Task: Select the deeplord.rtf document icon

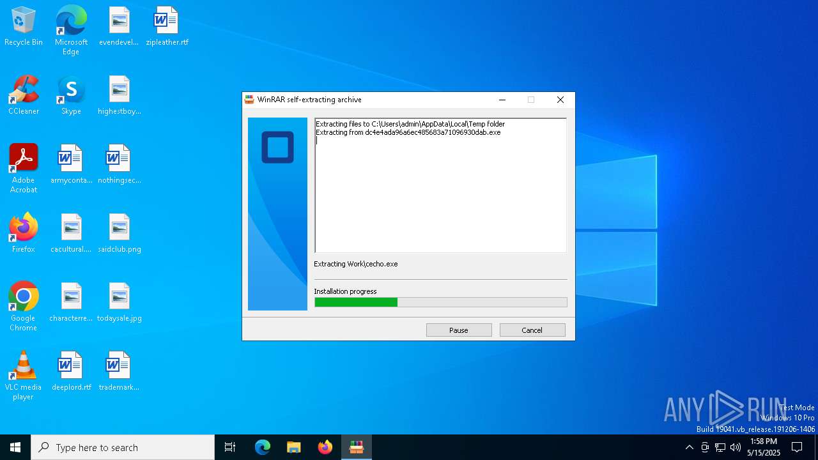Action: pyautogui.click(x=71, y=372)
